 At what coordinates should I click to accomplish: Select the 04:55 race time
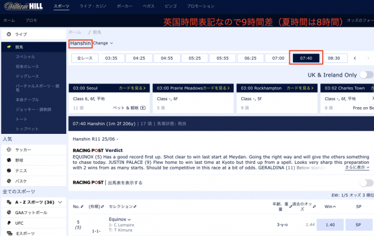[167, 58]
